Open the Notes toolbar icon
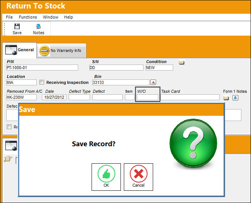This screenshot has height=203, width=251. point(39,26)
